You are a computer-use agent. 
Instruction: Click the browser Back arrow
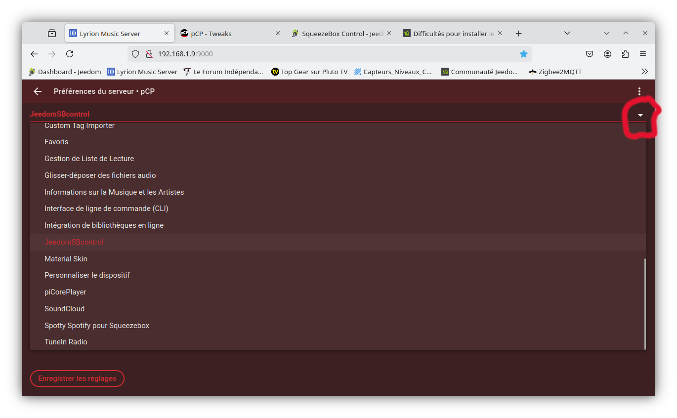click(34, 54)
